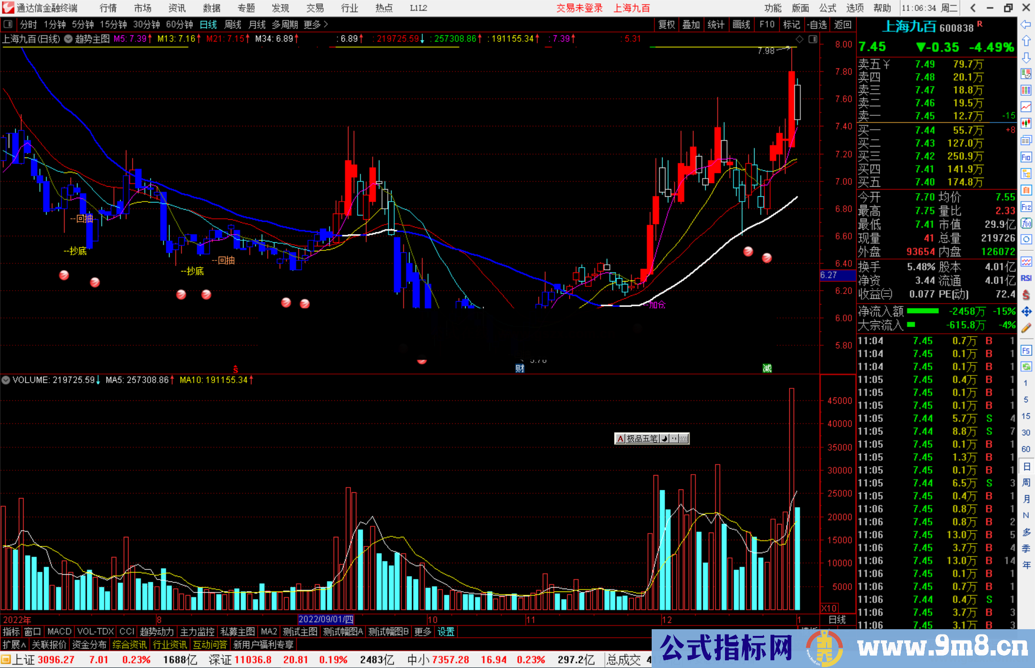Expand 更多 period options
1035x668 pixels.
316,24
